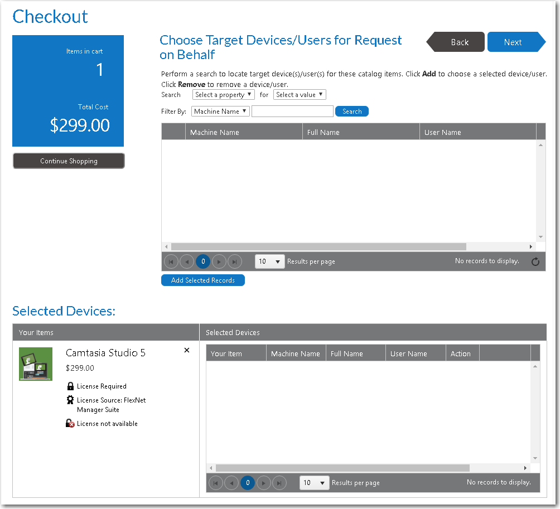Click the Next button

[x=513, y=42]
